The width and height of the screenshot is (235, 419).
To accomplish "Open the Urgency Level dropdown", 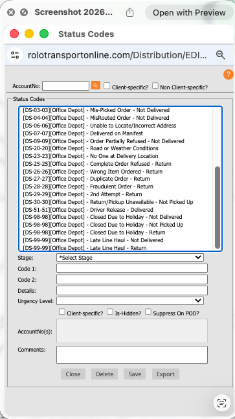I will 130,300.
